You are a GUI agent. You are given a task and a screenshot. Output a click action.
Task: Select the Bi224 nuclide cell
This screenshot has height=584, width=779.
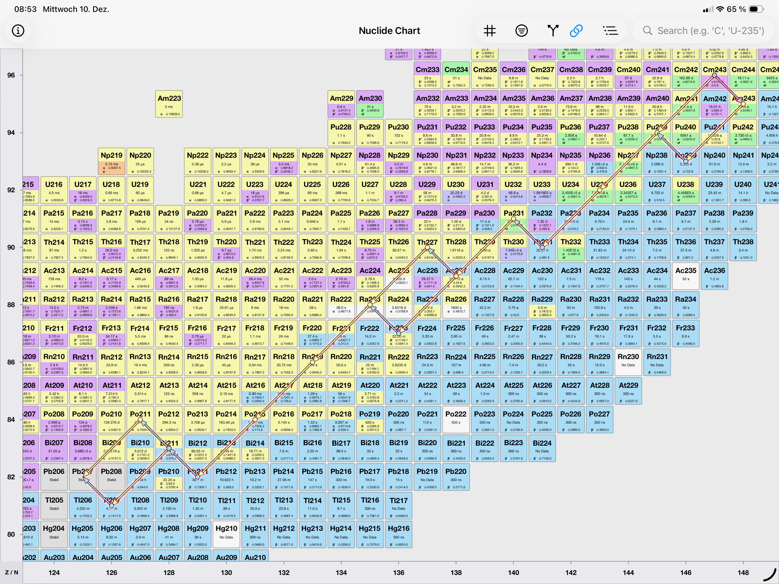542,448
